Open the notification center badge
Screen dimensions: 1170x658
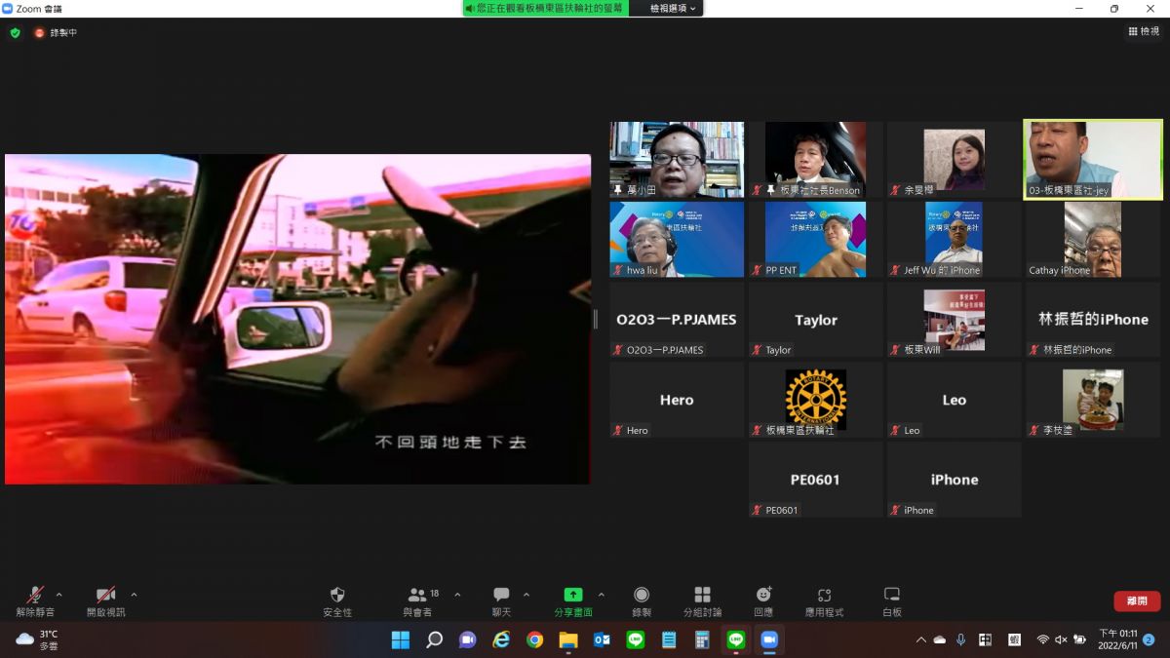[1149, 639]
